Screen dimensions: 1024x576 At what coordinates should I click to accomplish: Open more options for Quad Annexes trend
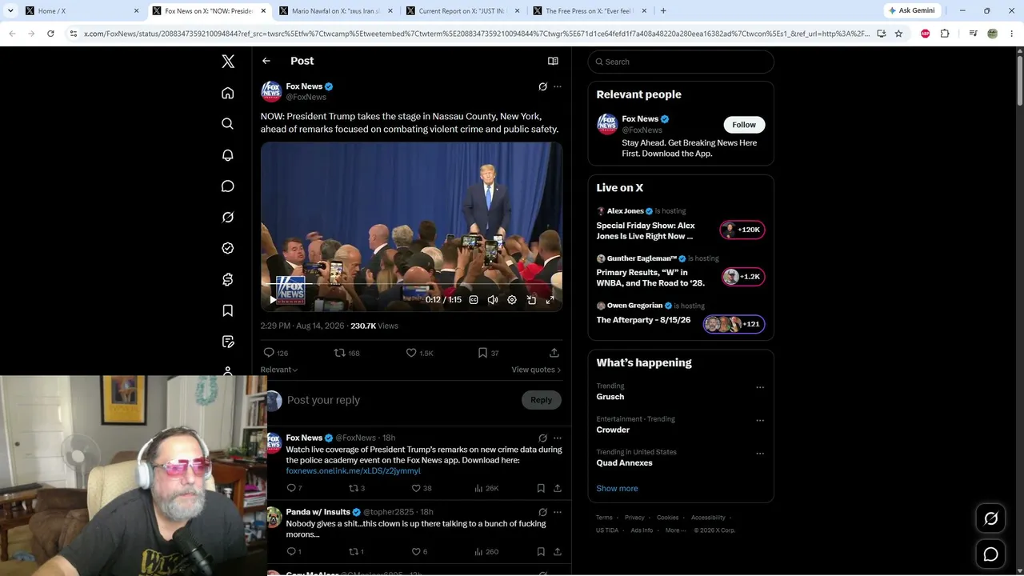click(x=760, y=454)
